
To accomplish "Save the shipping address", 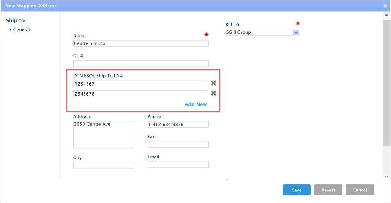I will (x=296, y=190).
